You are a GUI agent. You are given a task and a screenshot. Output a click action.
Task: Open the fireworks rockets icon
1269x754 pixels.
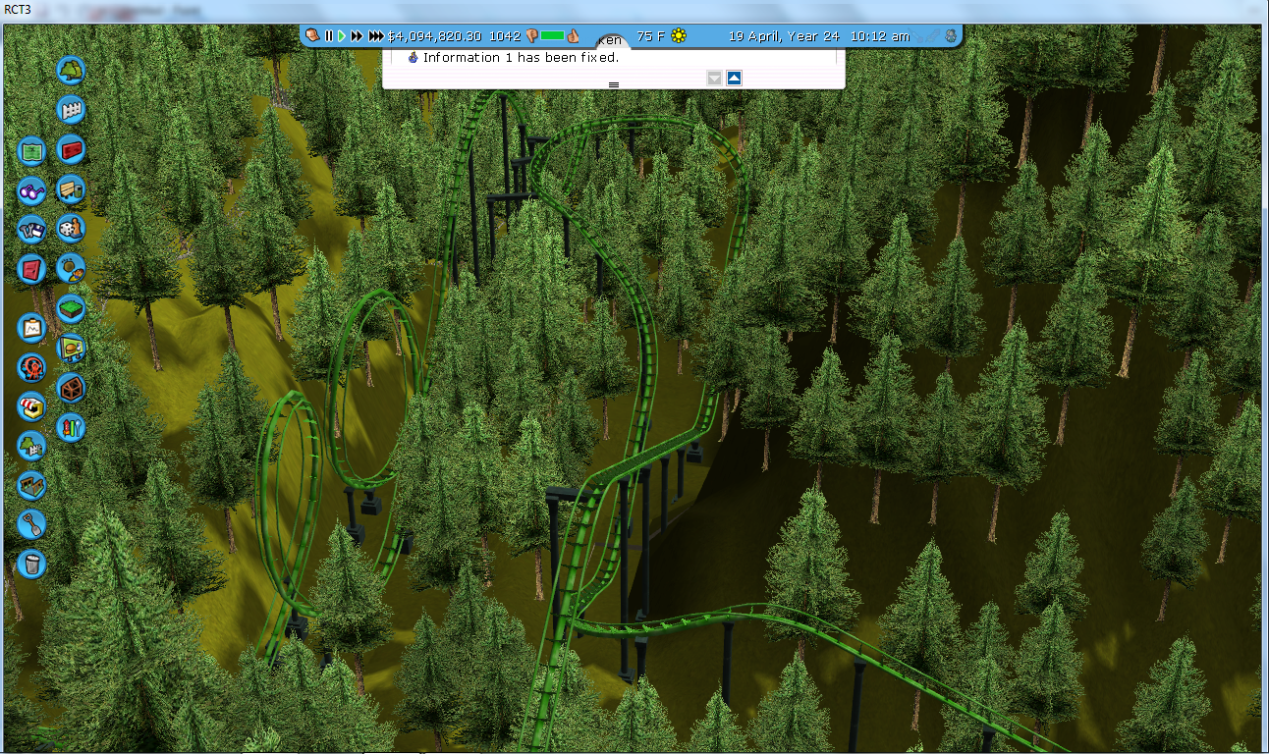point(71,427)
